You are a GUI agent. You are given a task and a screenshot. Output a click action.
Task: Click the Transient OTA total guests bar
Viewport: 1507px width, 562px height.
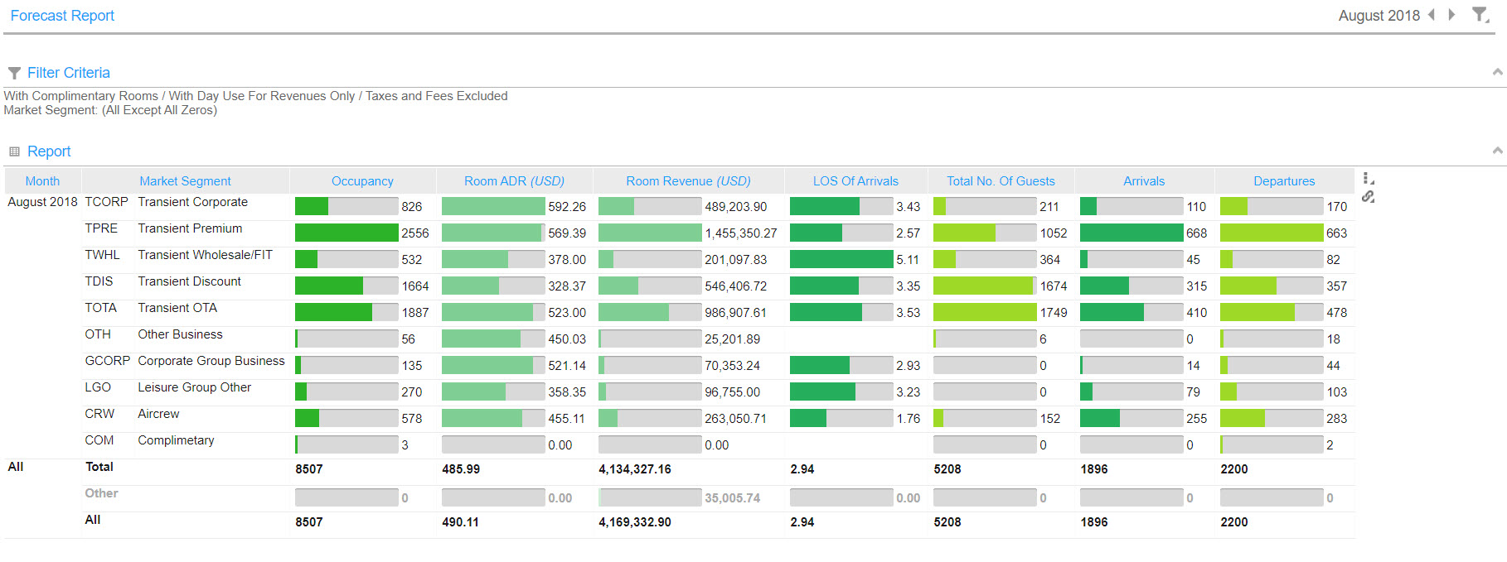click(985, 313)
